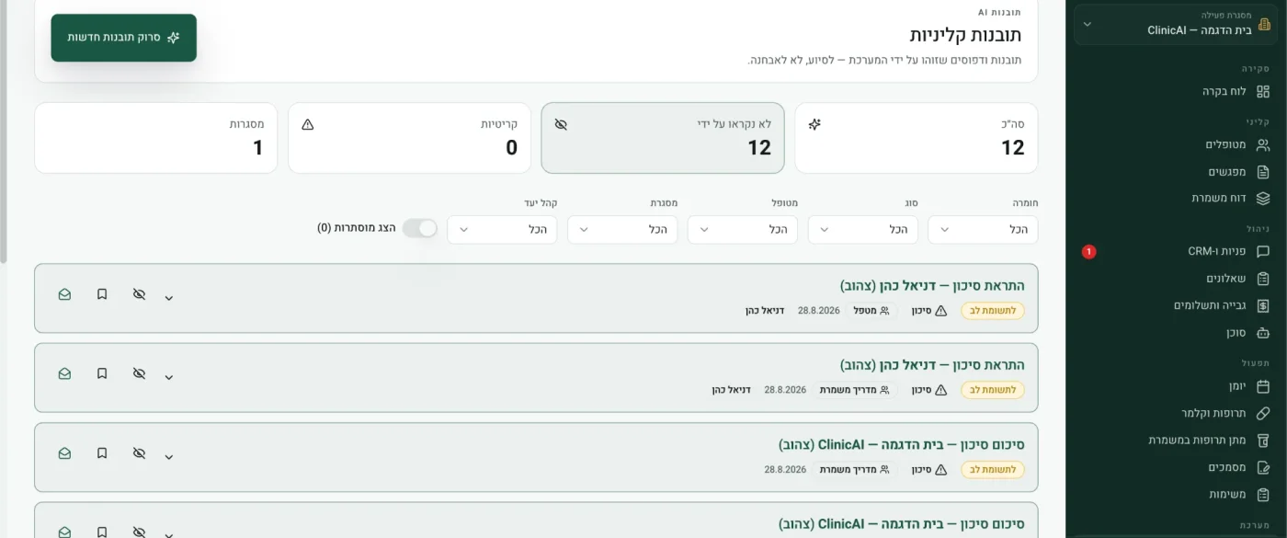Bookmark the סיכום סיכון card tagged מדריך משמרת

coord(102,453)
